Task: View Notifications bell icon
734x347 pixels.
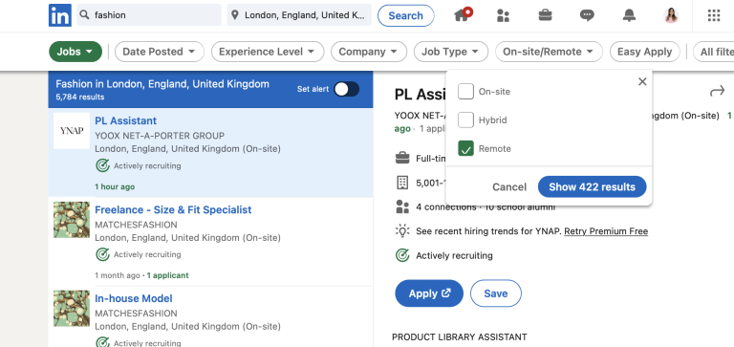Action: click(629, 15)
